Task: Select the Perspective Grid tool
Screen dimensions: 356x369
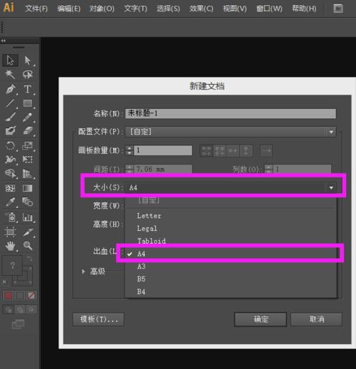Action: point(28,174)
